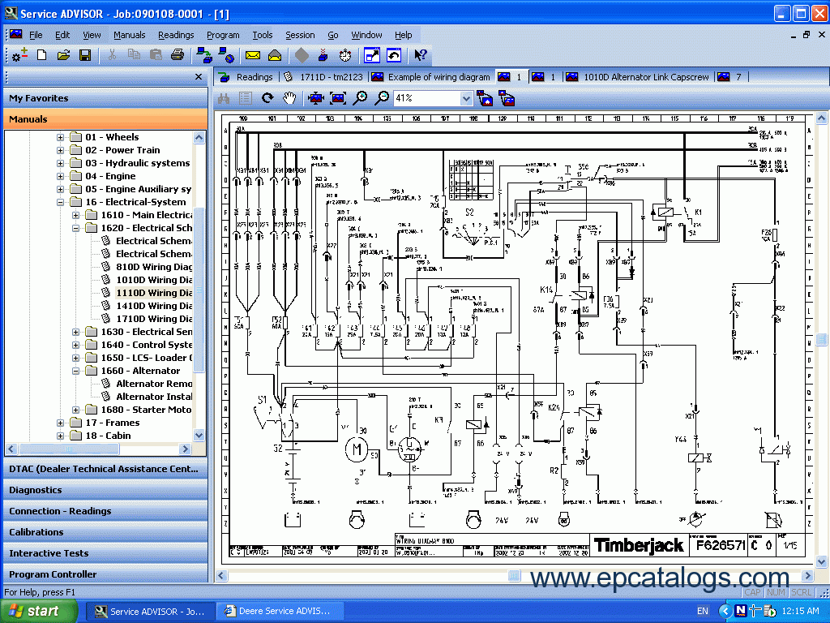830x623 pixels.
Task: Expand the 1680 - Starter Motor node
Action: 75,410
